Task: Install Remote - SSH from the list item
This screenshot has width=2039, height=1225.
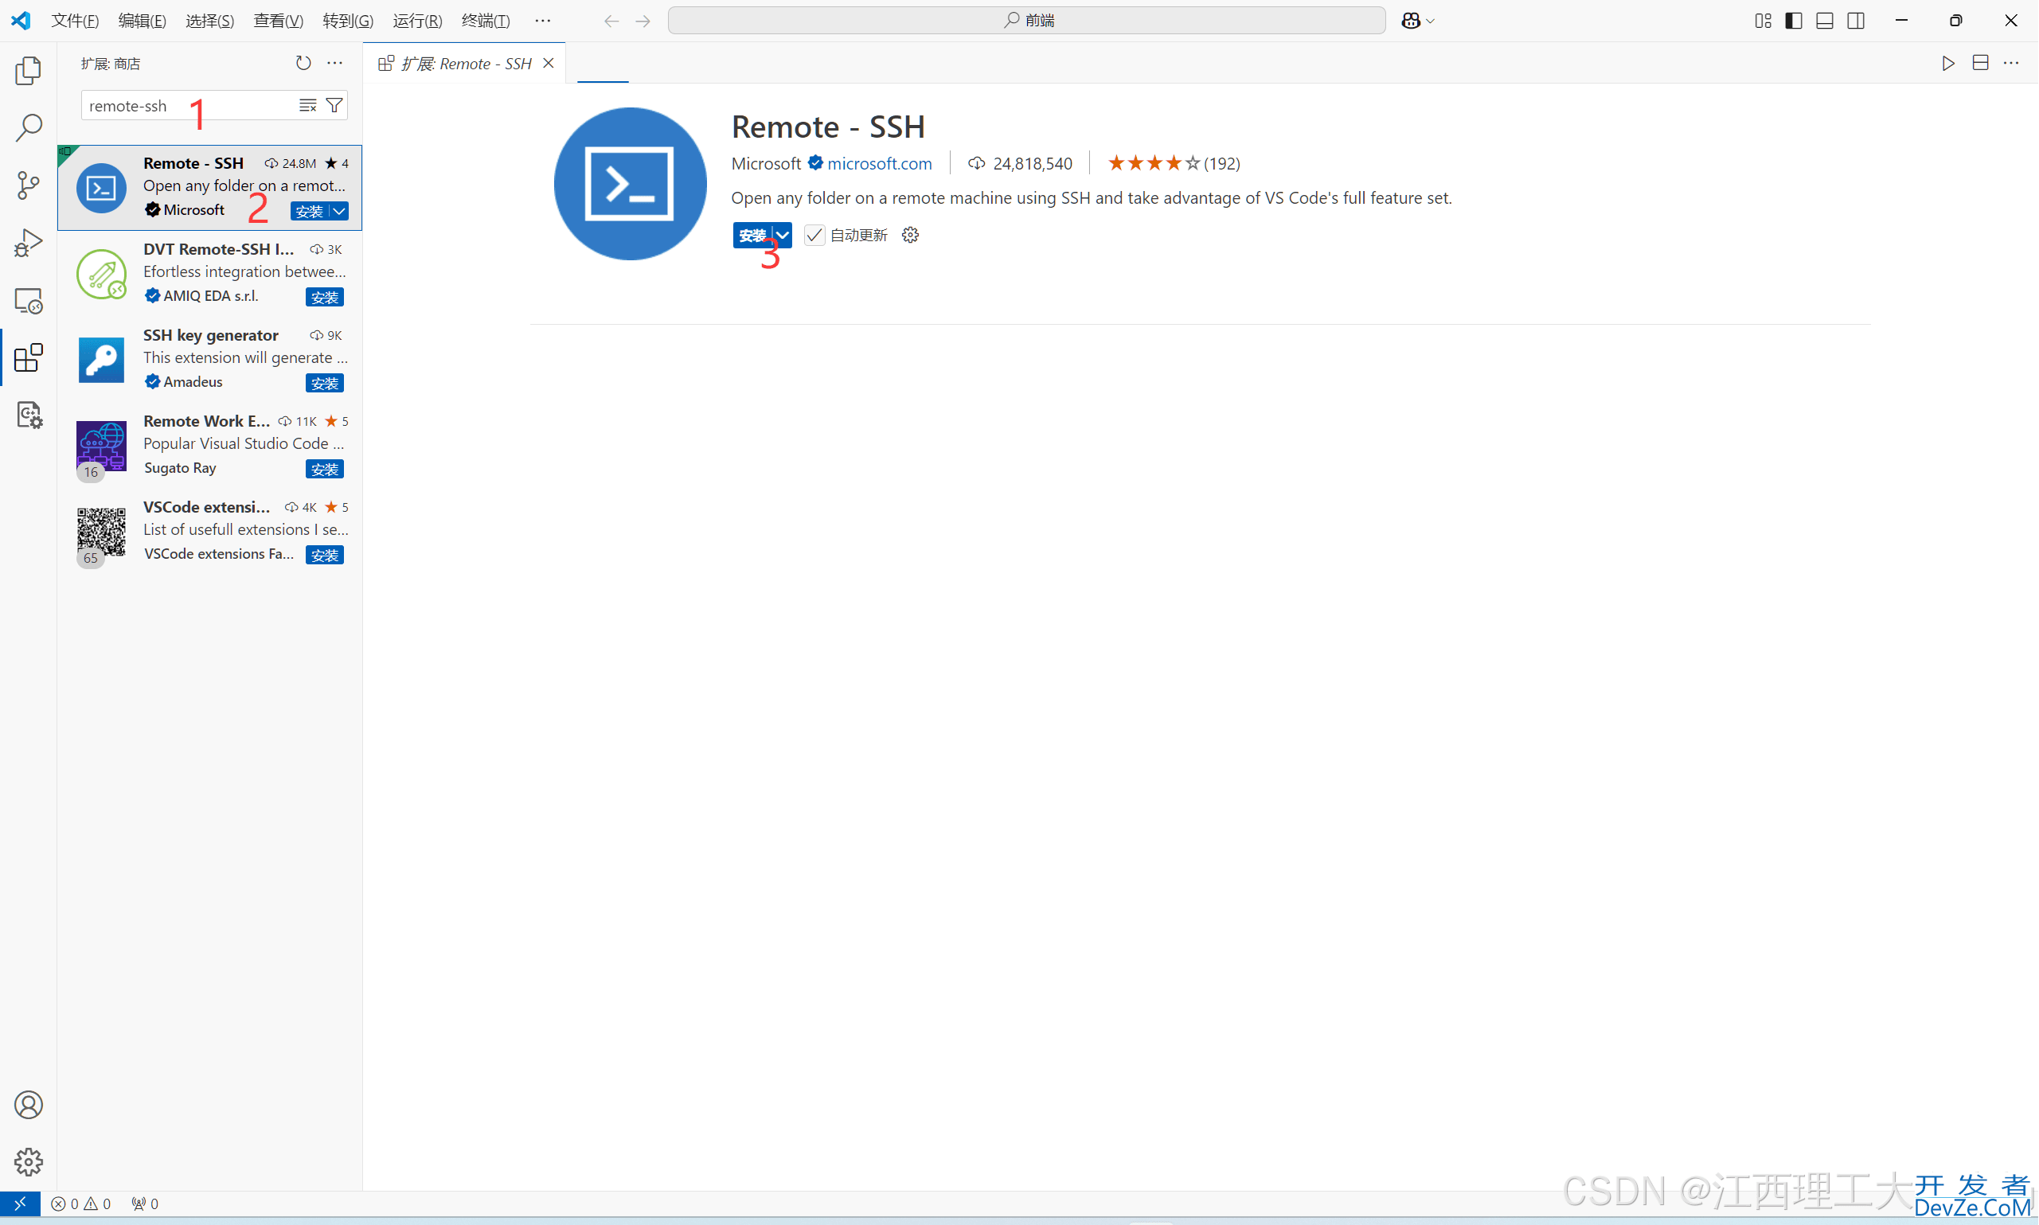Action: coord(310,211)
